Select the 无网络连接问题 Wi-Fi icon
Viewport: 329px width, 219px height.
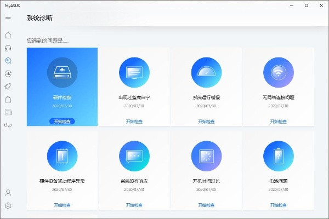278,73
